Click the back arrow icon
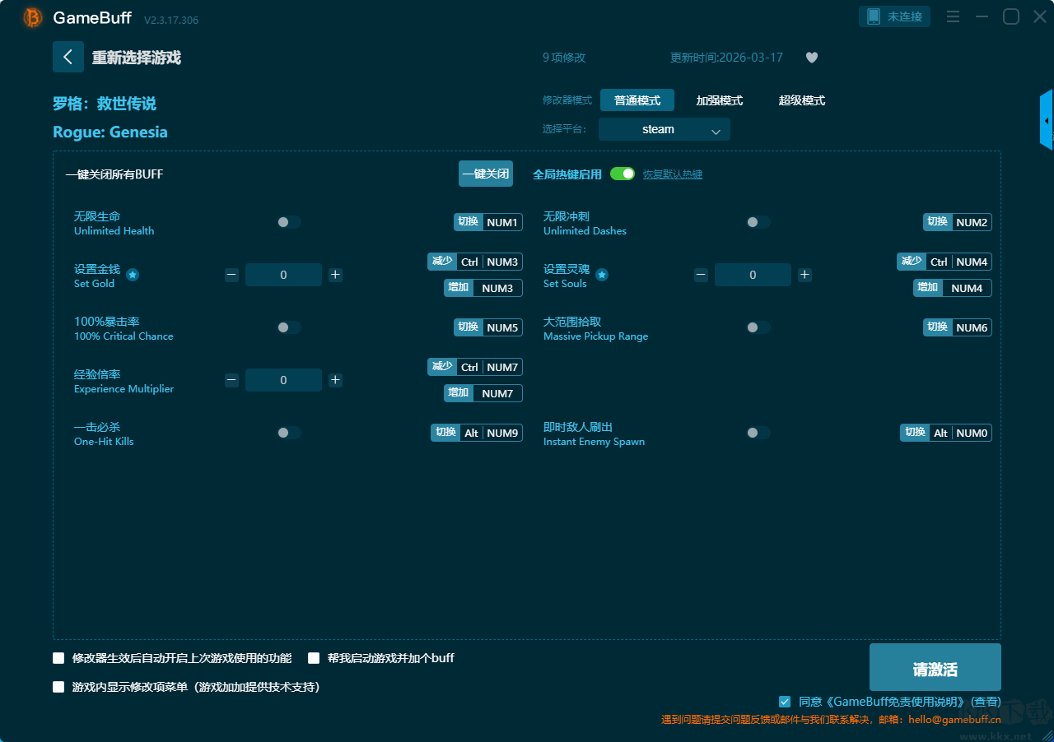Image resolution: width=1054 pixels, height=742 pixels. 68,57
